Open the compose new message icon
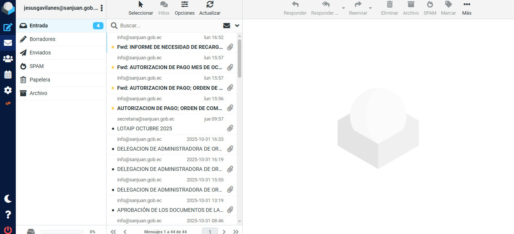 point(8,27)
